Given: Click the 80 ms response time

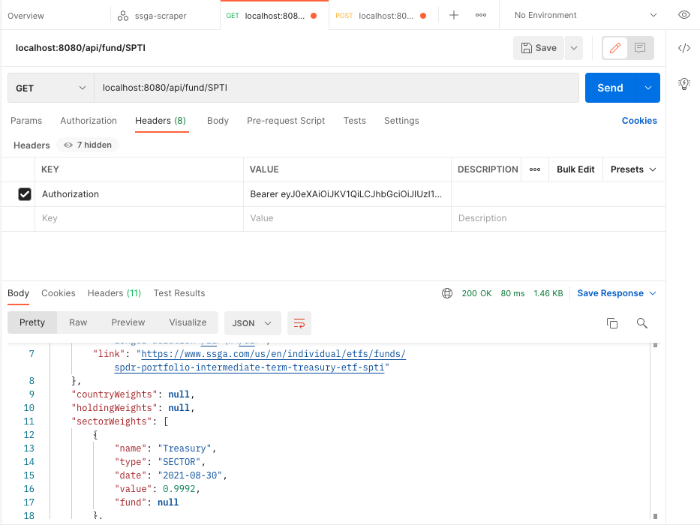Looking at the screenshot, I should pyautogui.click(x=512, y=293).
